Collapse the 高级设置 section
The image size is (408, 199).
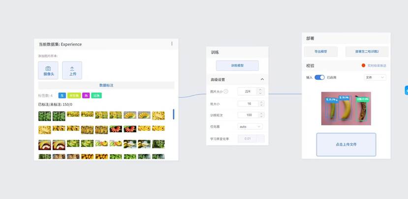[x=262, y=79]
